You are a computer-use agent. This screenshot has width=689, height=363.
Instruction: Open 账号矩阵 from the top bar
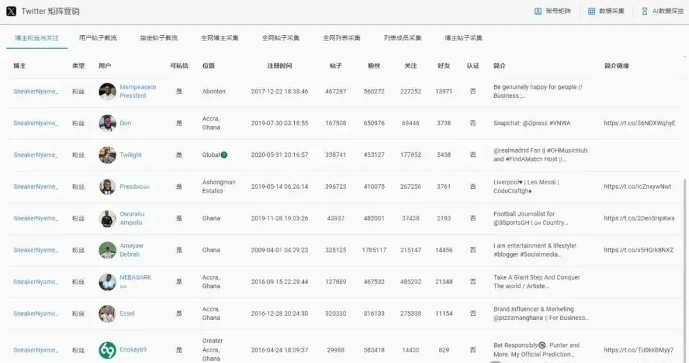coord(552,11)
